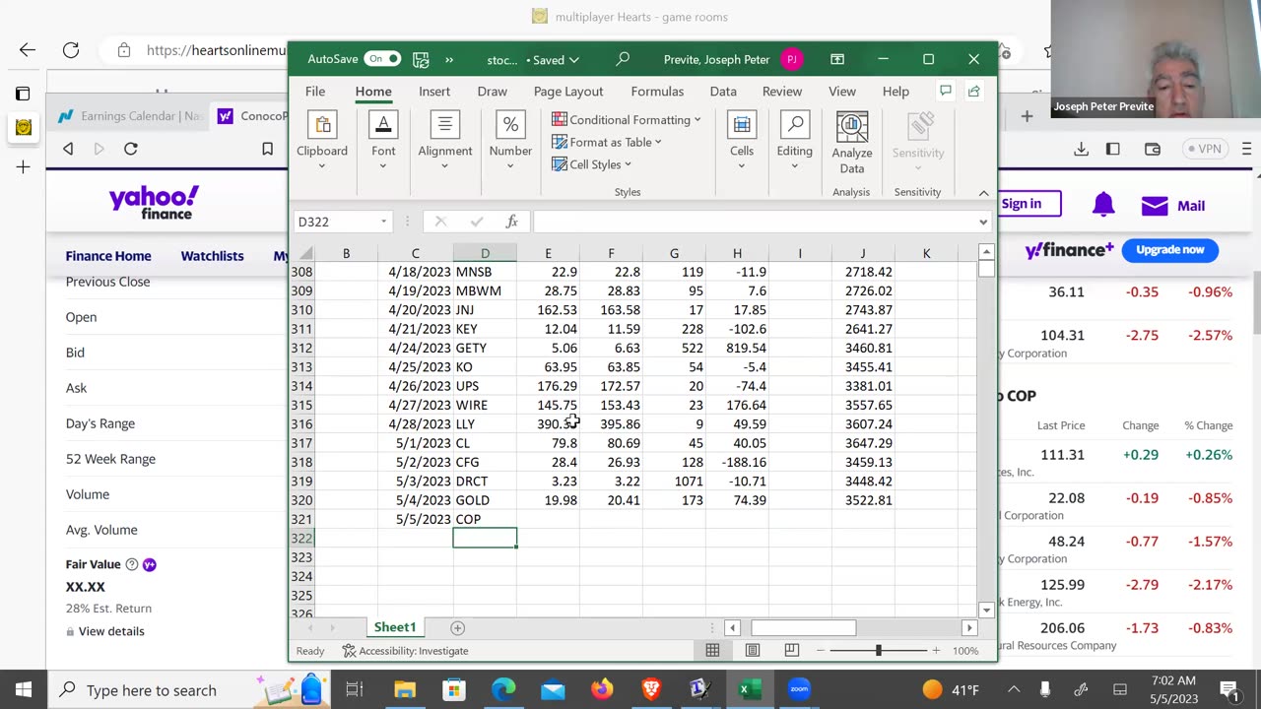Screen dimensions: 1261x709
Task: Expand the formula bar
Action: 982,222
